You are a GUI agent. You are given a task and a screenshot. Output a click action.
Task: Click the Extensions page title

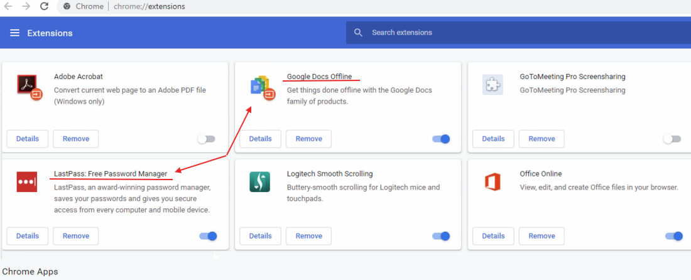[50, 33]
